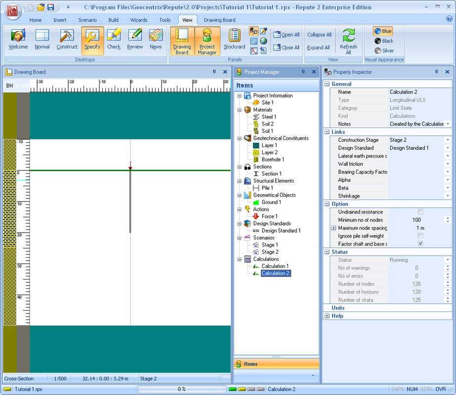Close the Drawing Board panel

tap(225, 72)
